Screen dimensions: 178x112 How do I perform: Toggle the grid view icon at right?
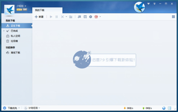(x=173, y=17)
